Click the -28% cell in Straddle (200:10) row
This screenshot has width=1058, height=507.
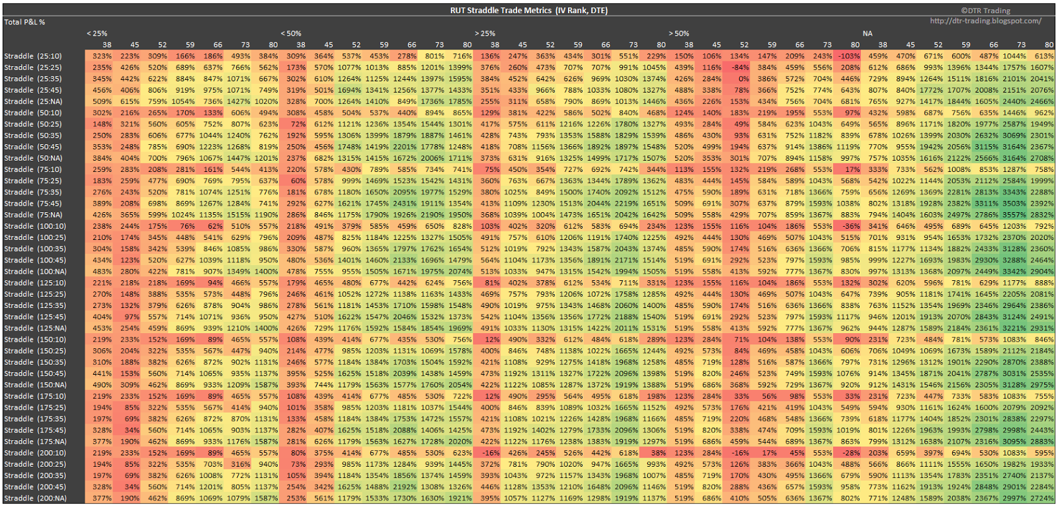[x=848, y=453]
